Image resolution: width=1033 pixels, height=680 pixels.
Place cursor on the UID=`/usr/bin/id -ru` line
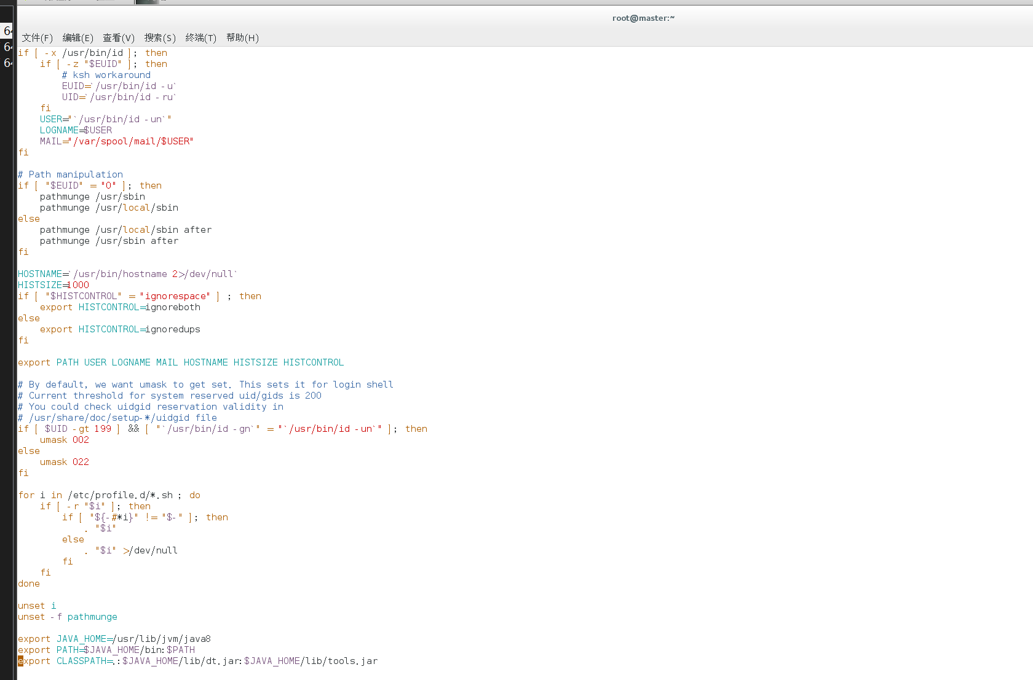(x=119, y=97)
